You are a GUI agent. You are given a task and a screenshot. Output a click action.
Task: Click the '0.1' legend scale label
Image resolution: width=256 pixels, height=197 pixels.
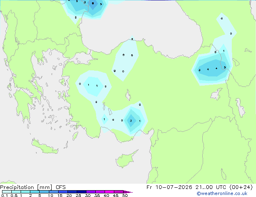point(4,195)
